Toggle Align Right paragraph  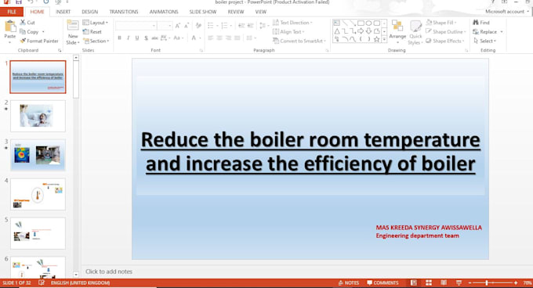[228, 38]
